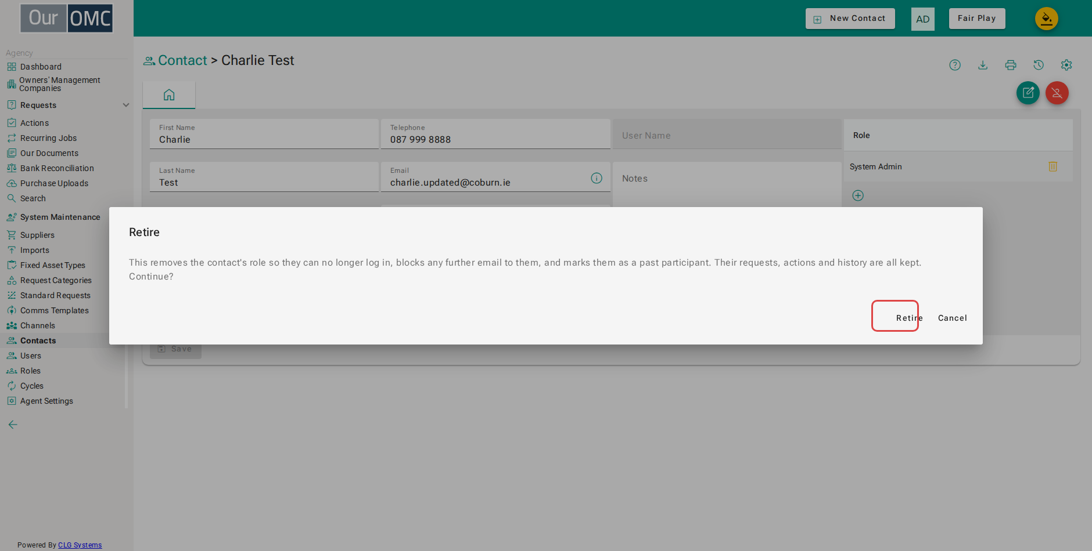Click the Save button

[175, 349]
